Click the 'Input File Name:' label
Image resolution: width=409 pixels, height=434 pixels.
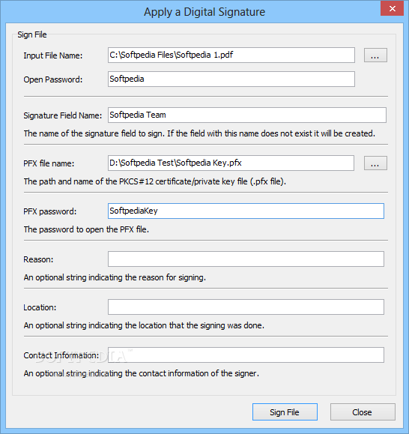[x=53, y=55]
